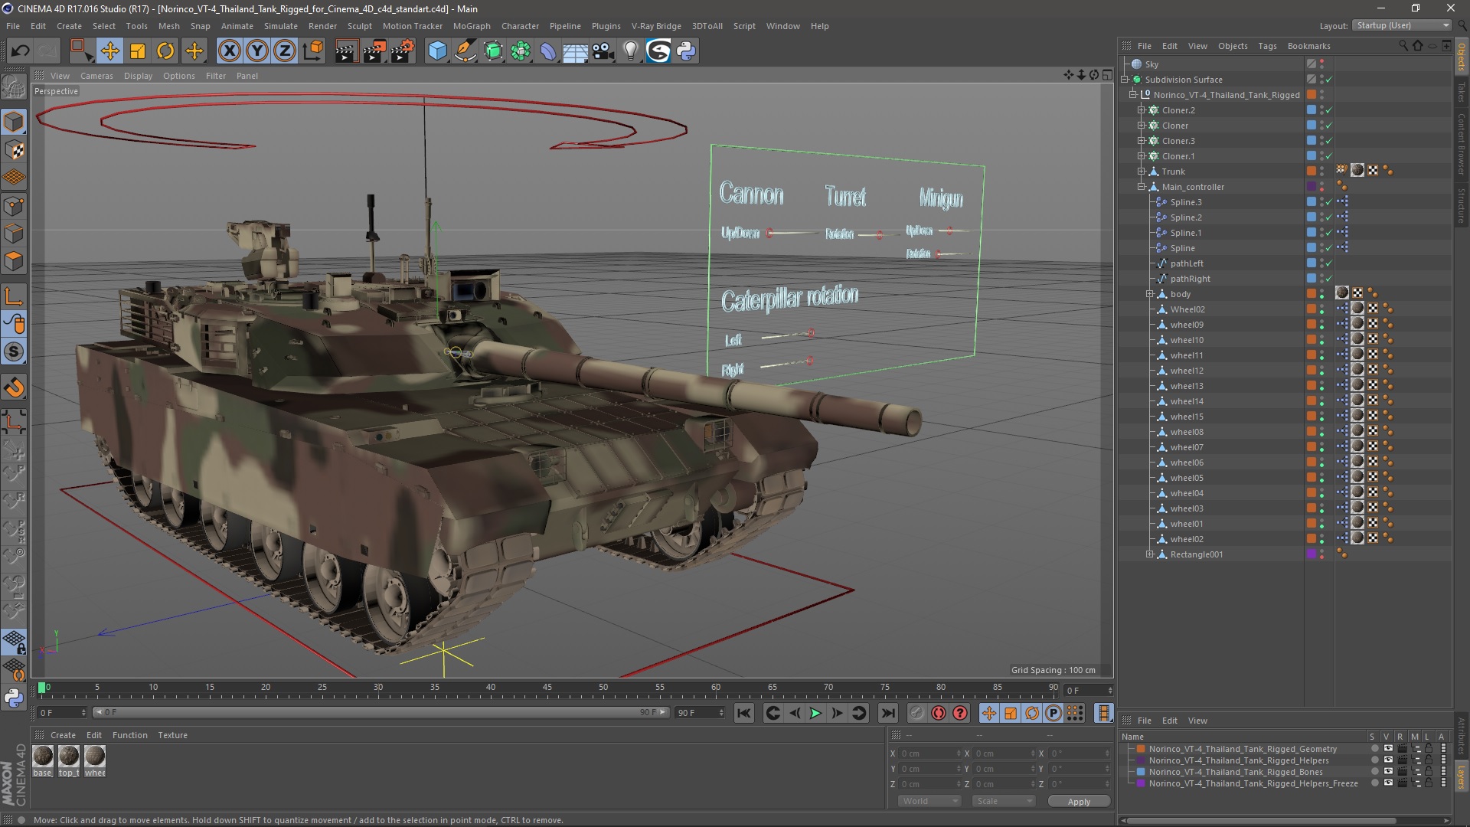The height and width of the screenshot is (827, 1470).
Task: Expand Cloner.2 tree node
Action: point(1142,110)
